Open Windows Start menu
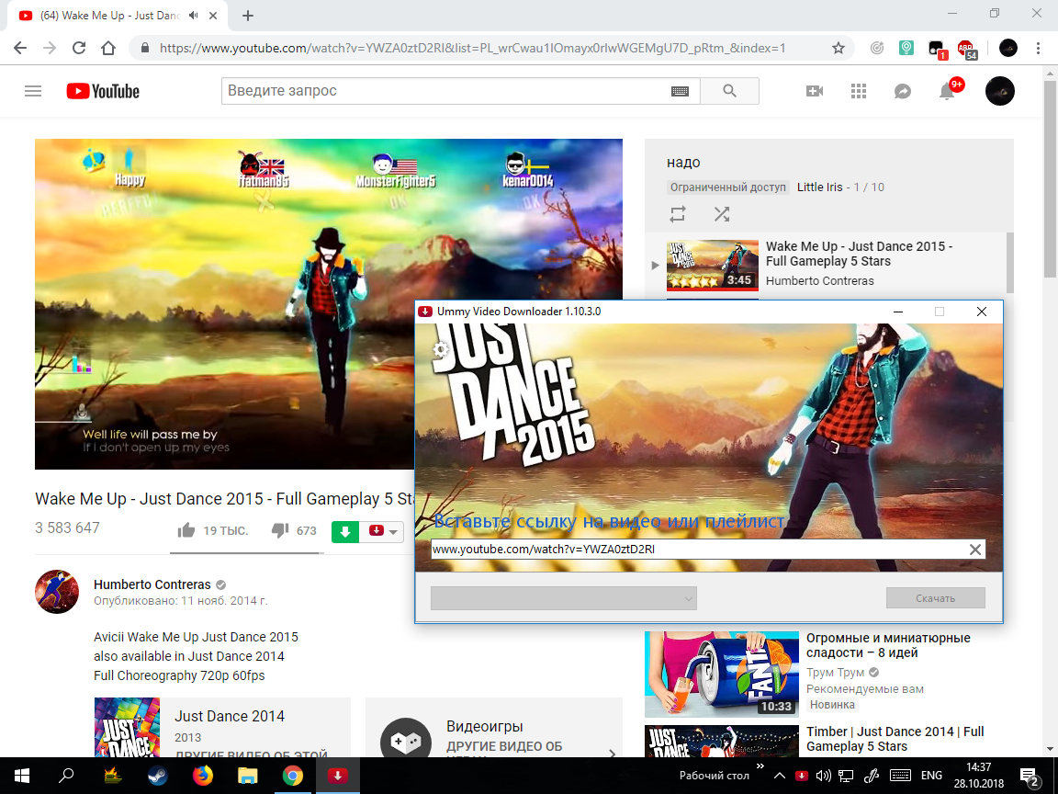The height and width of the screenshot is (794, 1058). 22,775
